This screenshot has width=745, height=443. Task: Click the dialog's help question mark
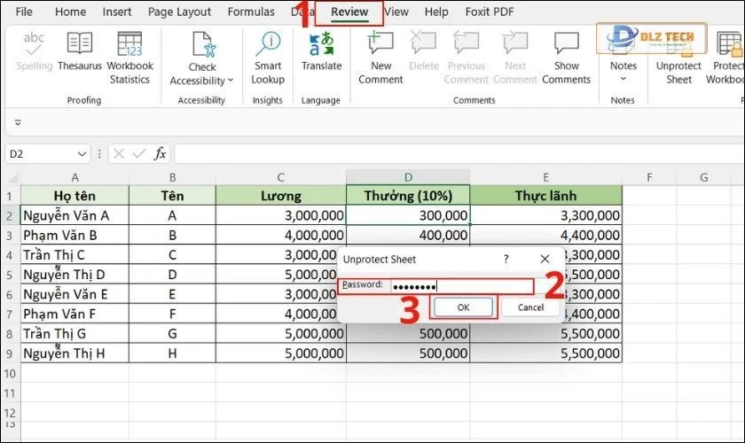click(x=506, y=260)
